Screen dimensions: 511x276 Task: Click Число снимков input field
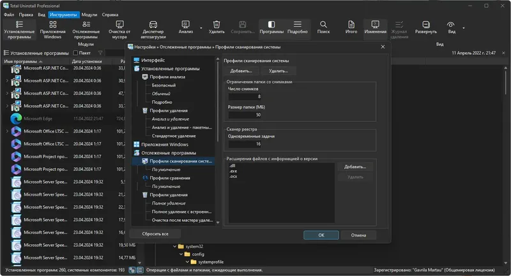coord(245,96)
